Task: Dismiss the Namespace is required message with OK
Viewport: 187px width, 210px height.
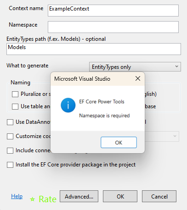Action: [119, 143]
